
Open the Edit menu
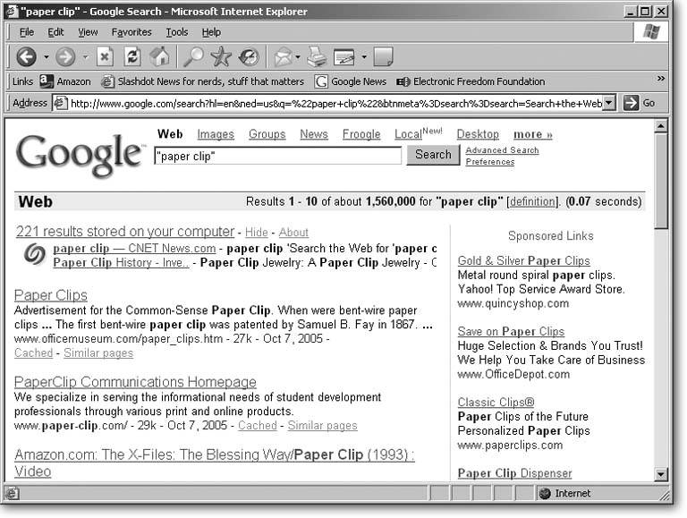coord(55,32)
